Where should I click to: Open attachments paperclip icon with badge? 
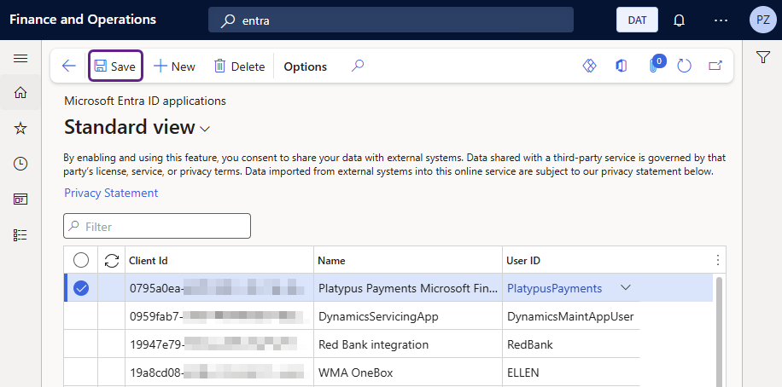coord(655,66)
